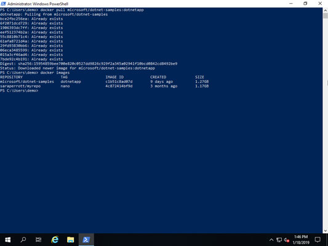Click '3 months ago' created value
Screen dimensions: 328x246
[x=164, y=86]
